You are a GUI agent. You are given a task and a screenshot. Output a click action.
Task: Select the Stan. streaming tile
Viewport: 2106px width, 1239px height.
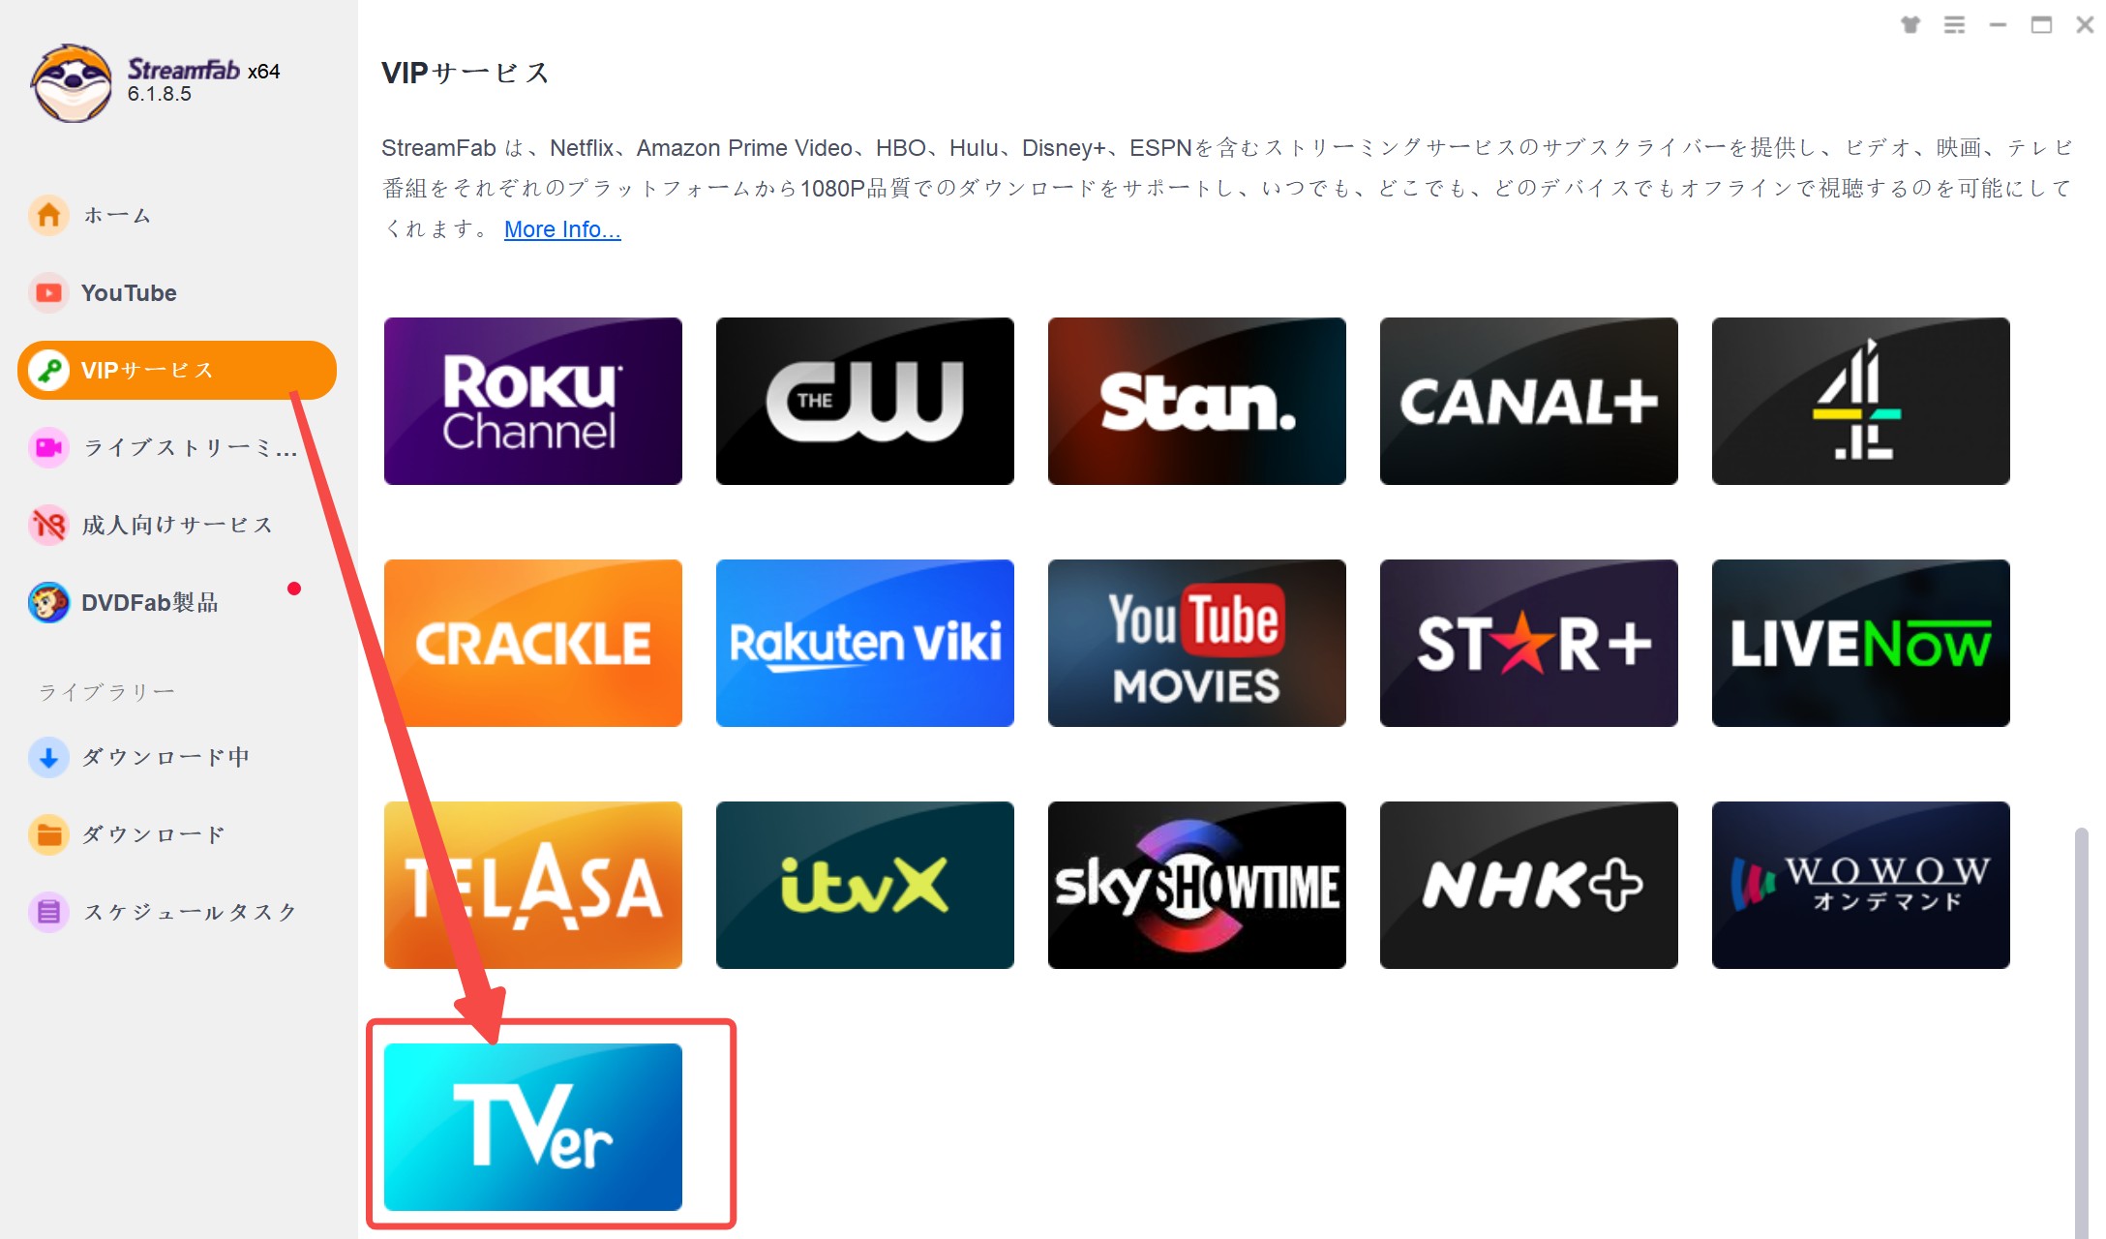1196,401
